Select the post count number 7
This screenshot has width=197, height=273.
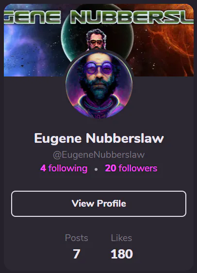click(x=77, y=254)
